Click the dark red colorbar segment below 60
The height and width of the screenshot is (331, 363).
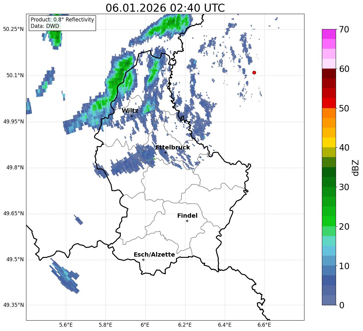(329, 73)
